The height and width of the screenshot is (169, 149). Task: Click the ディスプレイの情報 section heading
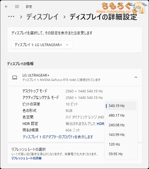click(20, 64)
